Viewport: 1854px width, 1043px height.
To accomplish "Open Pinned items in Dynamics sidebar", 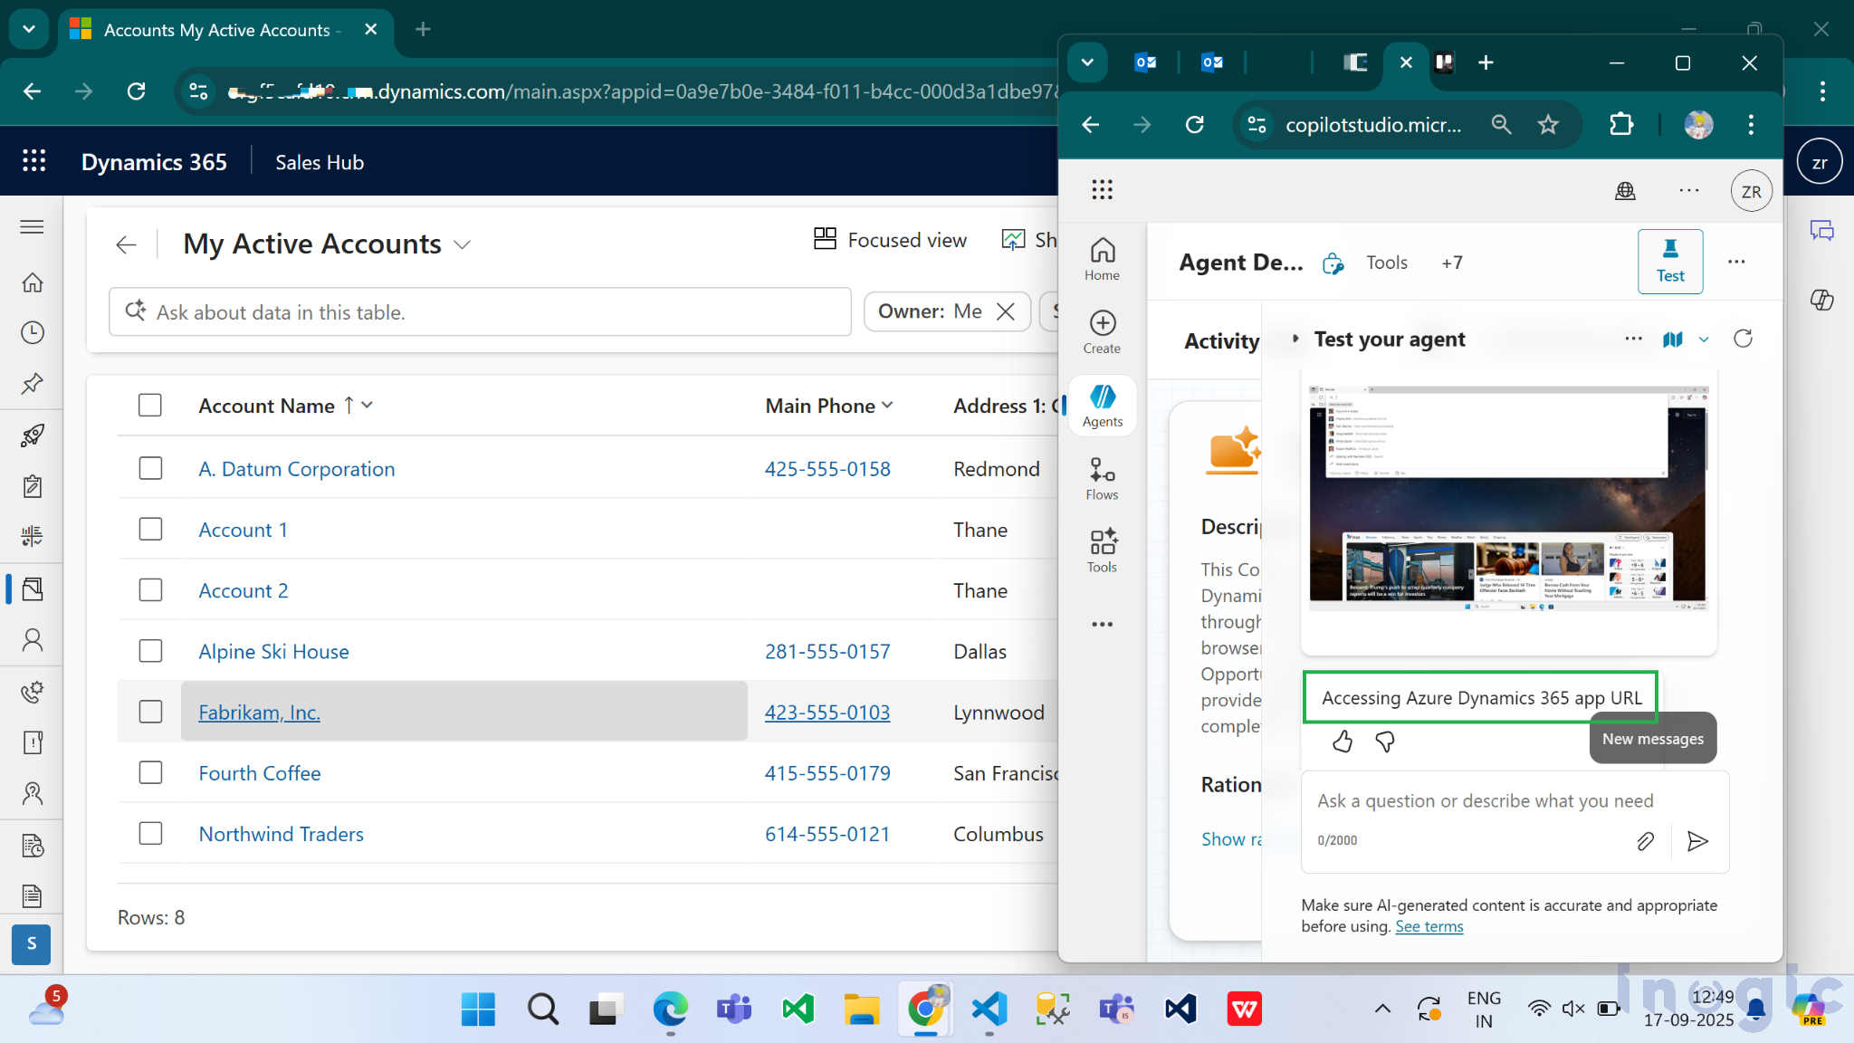I will click(x=32, y=383).
